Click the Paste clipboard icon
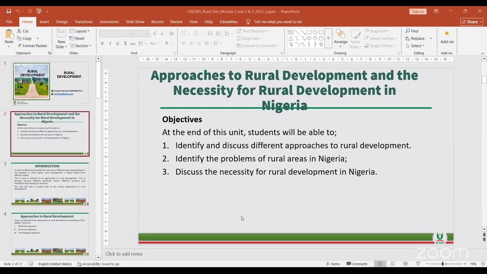This screenshot has width=487, height=274. pos(9,34)
